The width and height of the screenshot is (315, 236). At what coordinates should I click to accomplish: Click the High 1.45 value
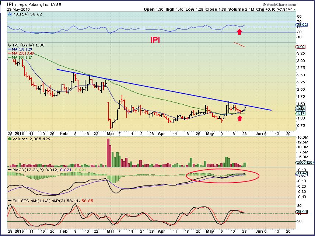[174, 9]
